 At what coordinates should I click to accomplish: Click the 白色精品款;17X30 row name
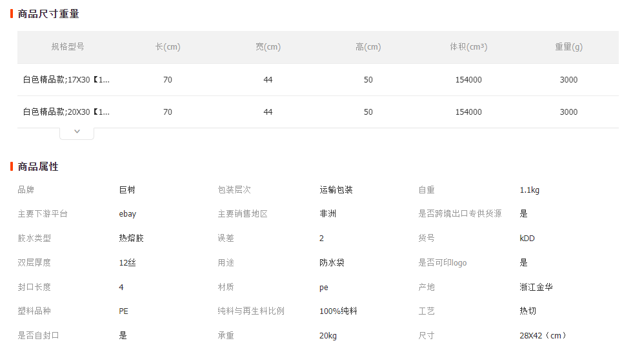click(x=66, y=80)
